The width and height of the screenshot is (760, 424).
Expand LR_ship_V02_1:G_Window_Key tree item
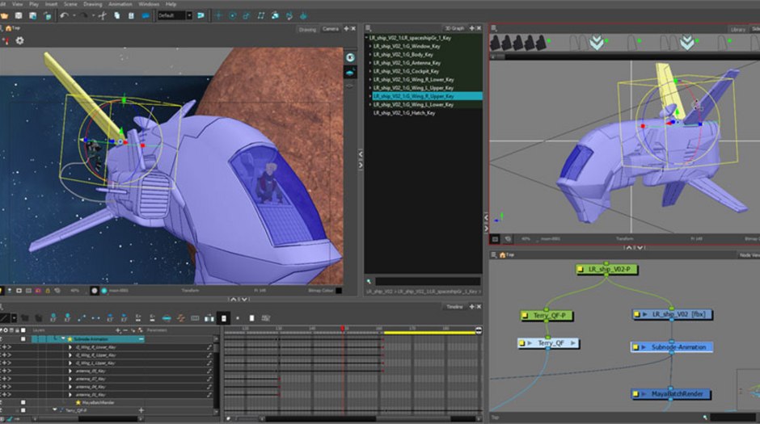(x=370, y=47)
